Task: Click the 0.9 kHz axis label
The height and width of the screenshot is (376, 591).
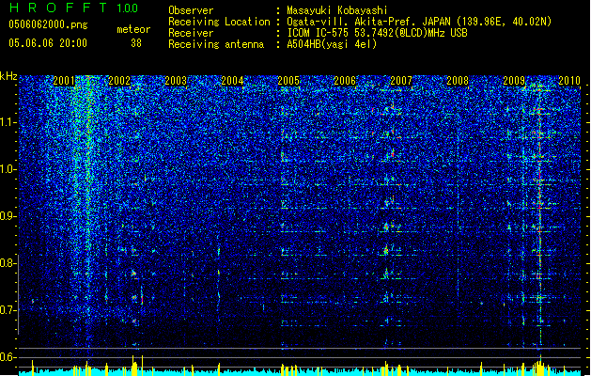Action: coord(8,216)
